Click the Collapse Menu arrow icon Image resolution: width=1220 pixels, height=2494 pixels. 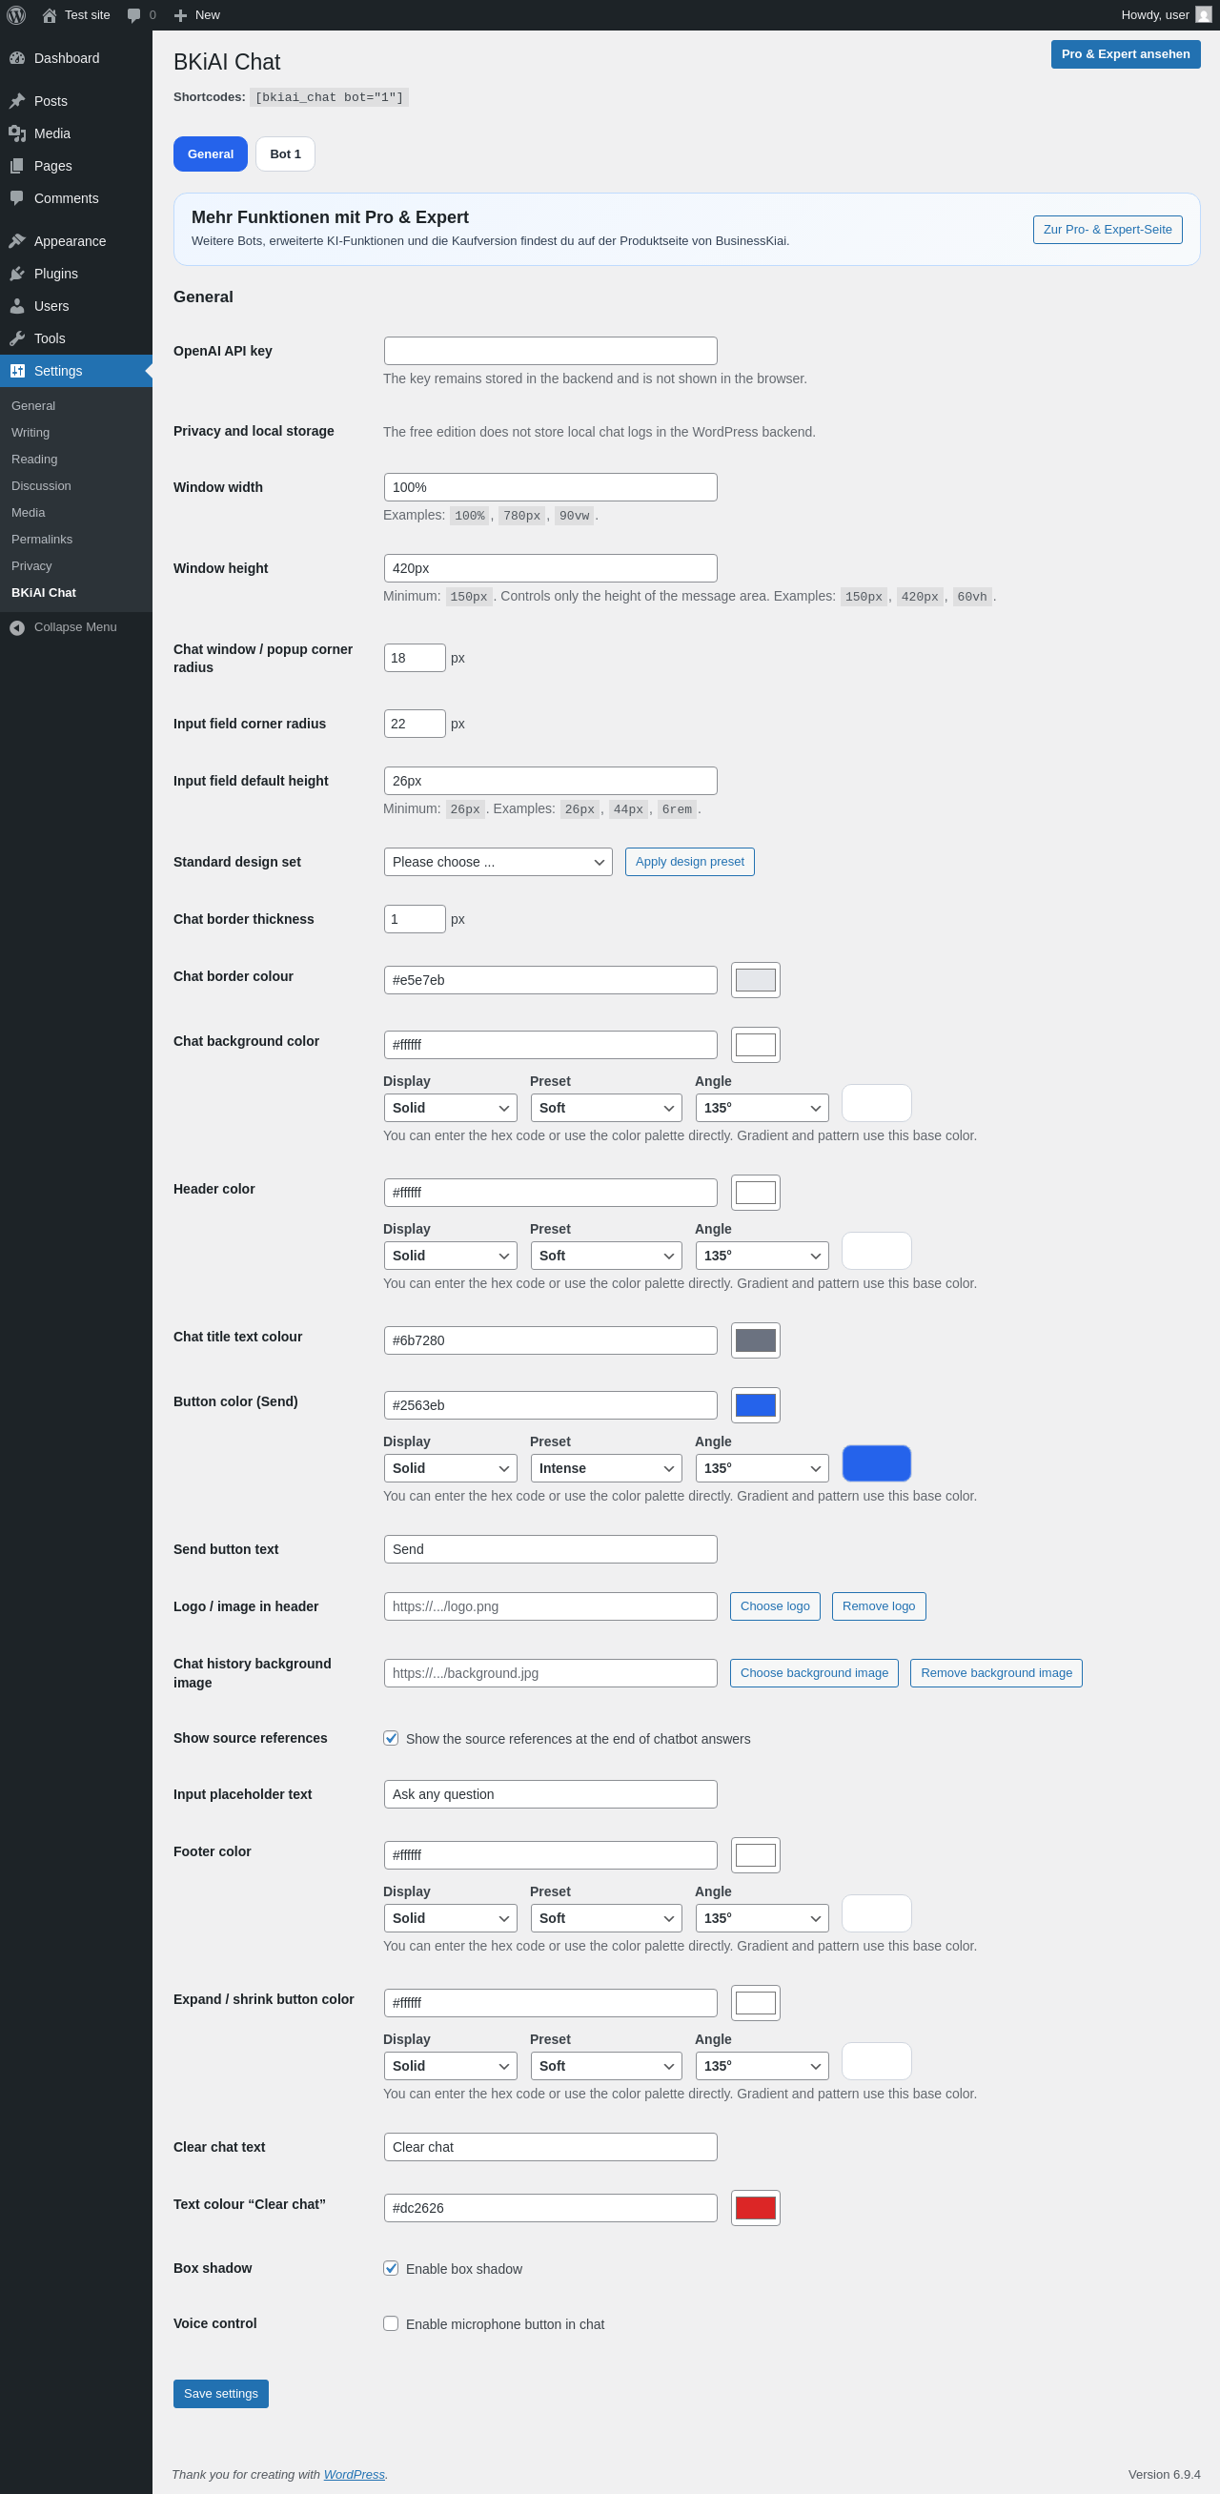(x=17, y=627)
